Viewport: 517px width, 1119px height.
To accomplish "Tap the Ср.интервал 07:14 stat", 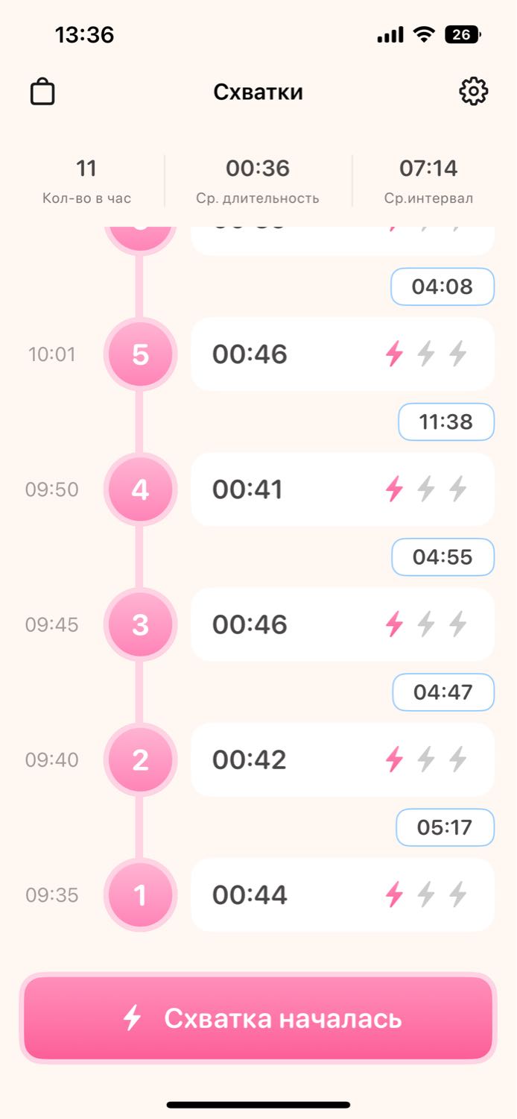I will coord(428,181).
